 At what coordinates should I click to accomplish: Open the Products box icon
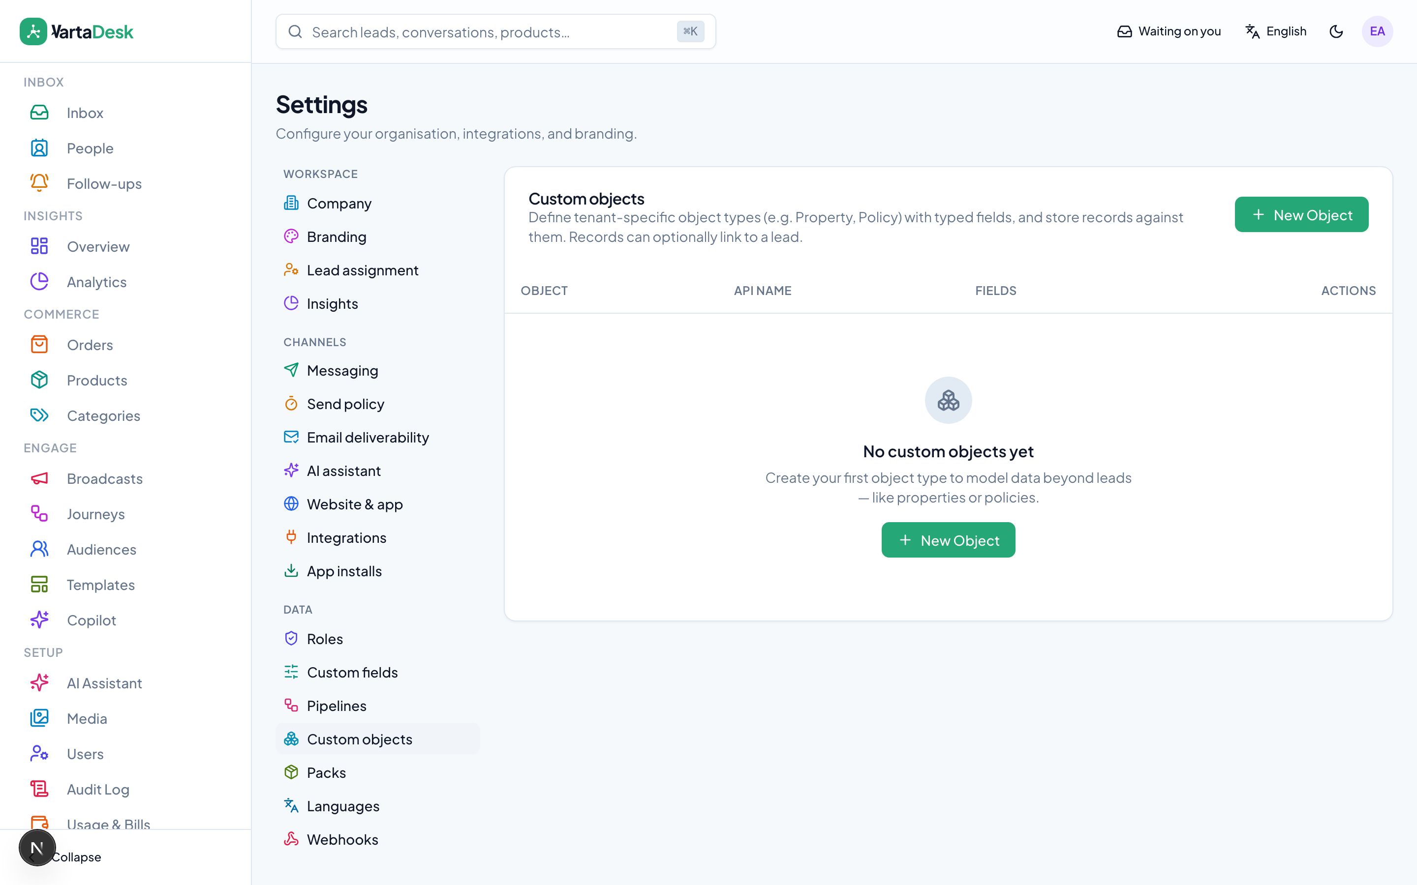[x=39, y=380]
